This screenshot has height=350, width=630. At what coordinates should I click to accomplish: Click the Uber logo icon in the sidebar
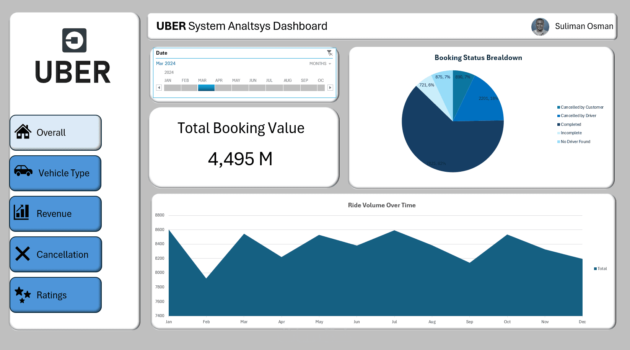pos(74,40)
